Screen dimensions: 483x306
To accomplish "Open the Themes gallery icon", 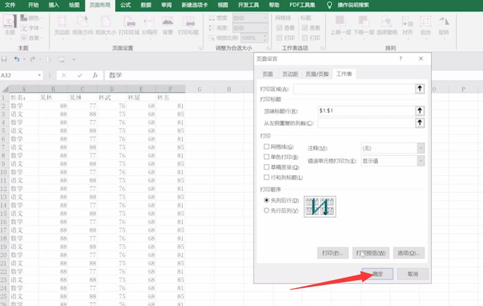I will [10, 22].
